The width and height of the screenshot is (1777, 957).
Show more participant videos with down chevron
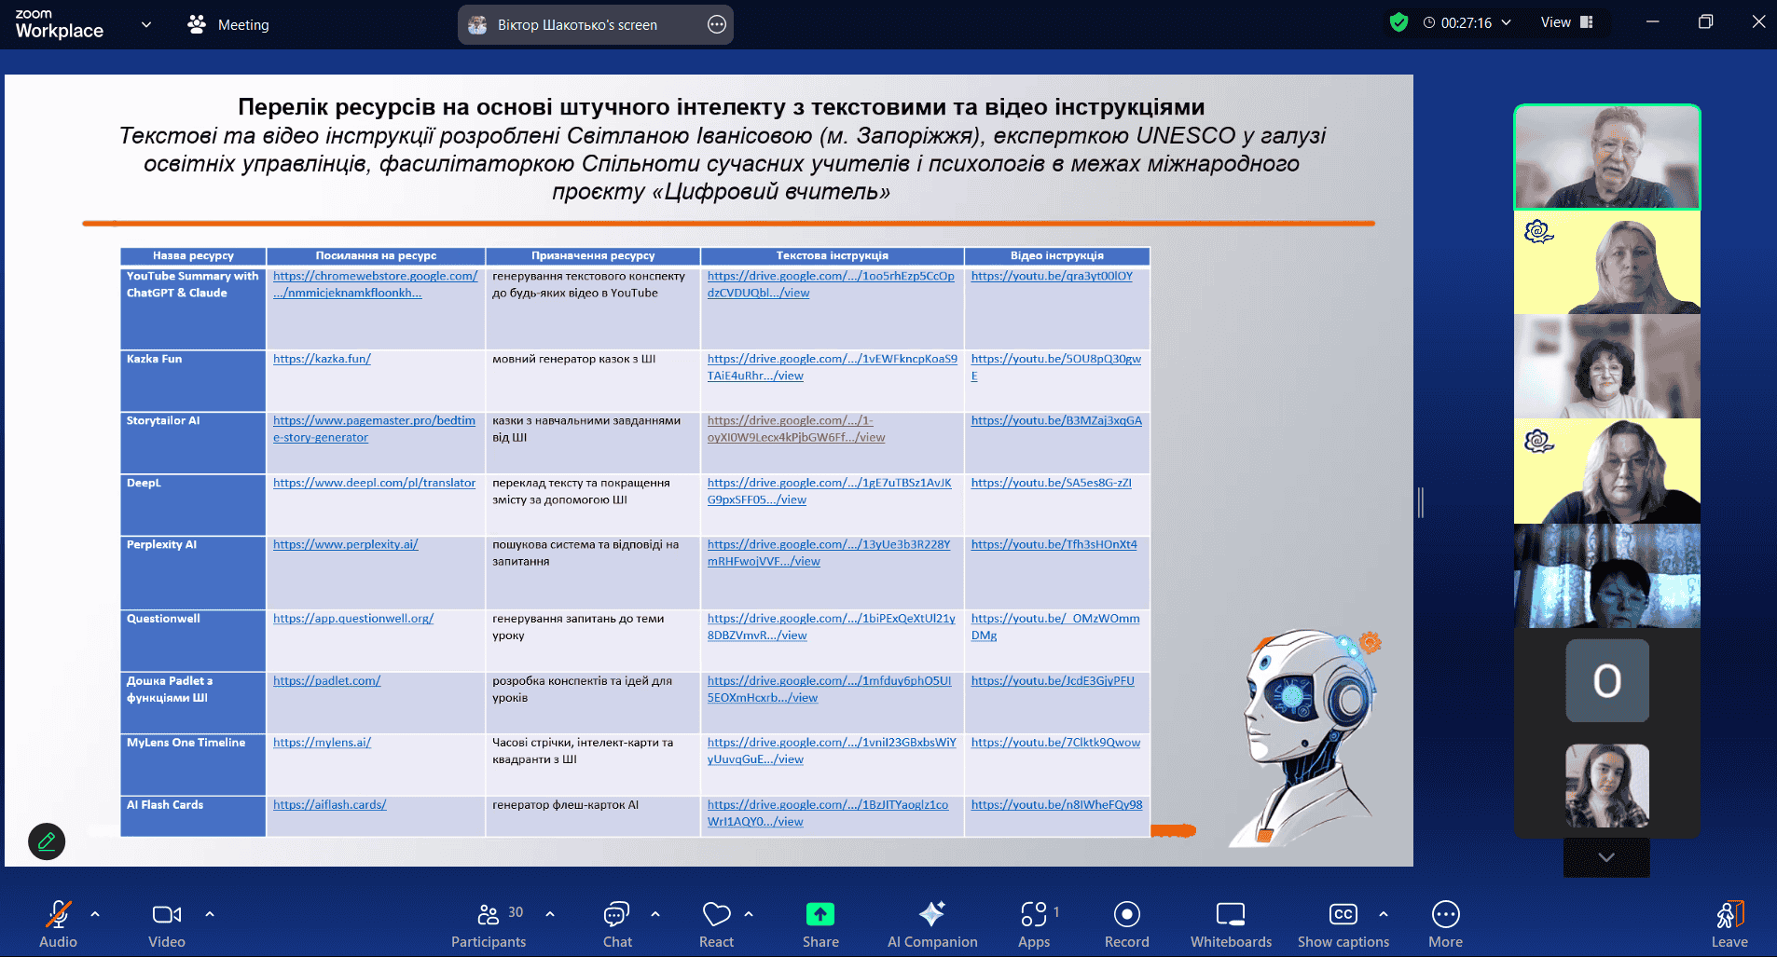coord(1606,857)
